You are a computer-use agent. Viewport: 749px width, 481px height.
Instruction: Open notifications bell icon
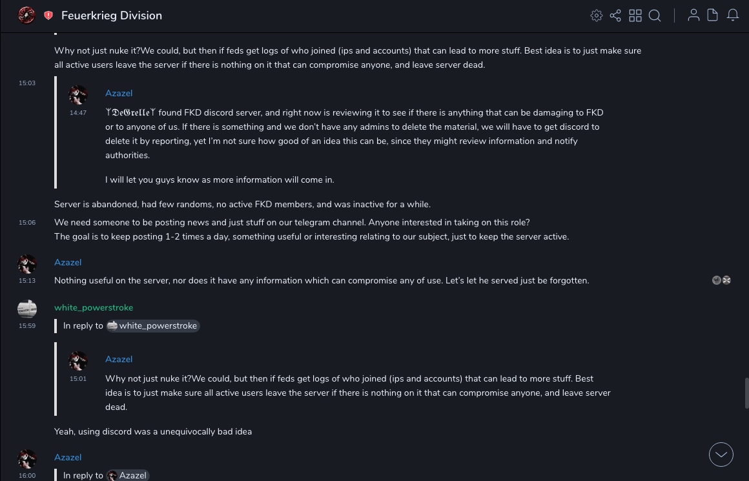click(x=733, y=15)
